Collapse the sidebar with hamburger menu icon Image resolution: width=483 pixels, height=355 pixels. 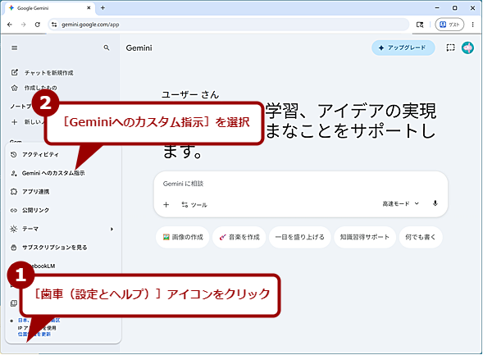15,48
